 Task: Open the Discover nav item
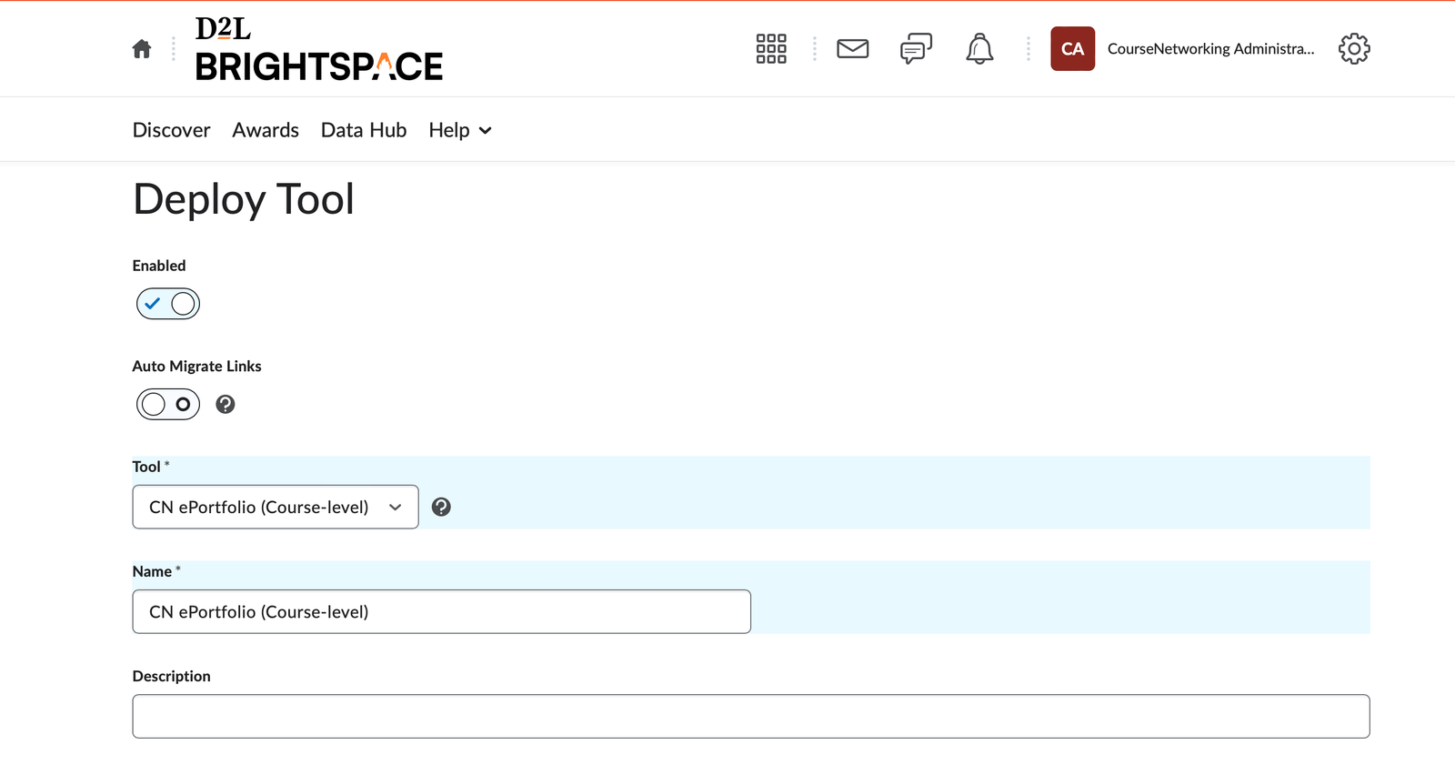[x=171, y=130]
